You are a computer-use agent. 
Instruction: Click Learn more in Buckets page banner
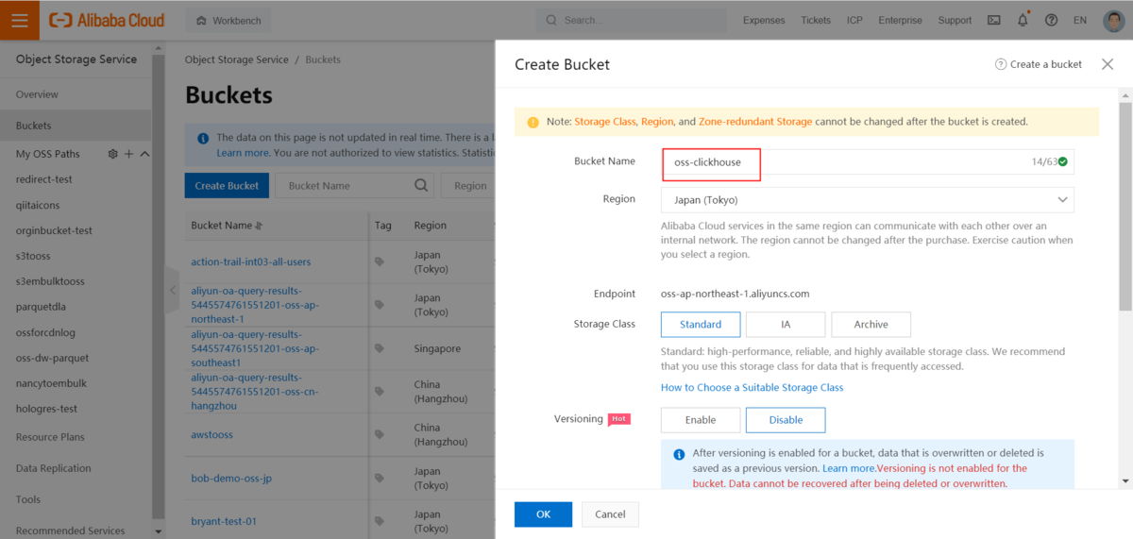pos(243,153)
